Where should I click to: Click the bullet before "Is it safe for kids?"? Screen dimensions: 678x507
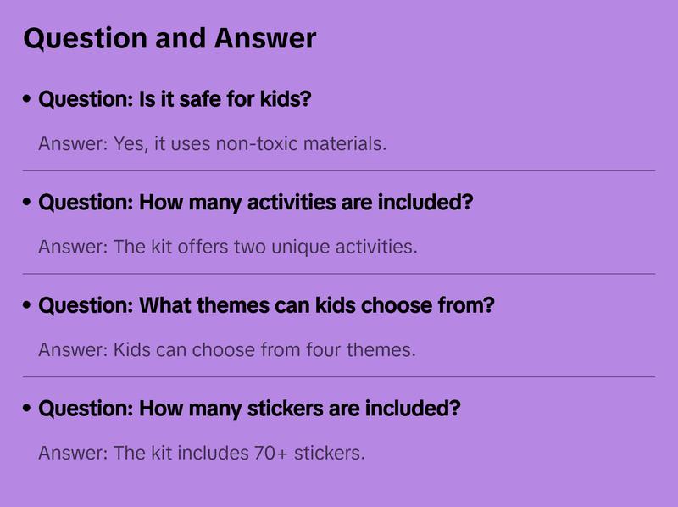(x=28, y=100)
